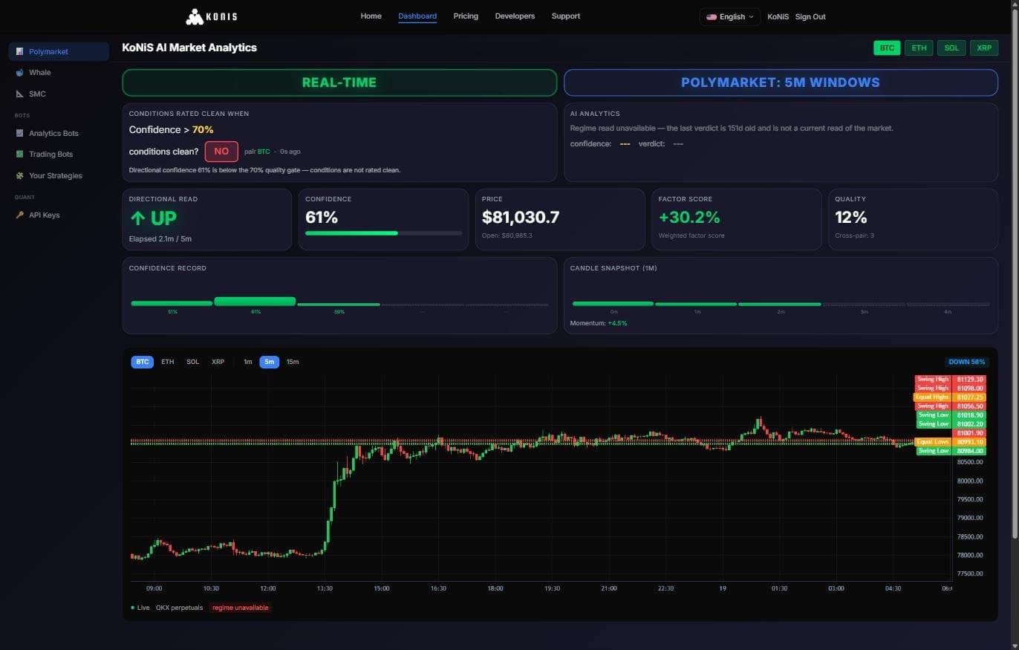Click the Swing High 81129.30 label

(951, 379)
